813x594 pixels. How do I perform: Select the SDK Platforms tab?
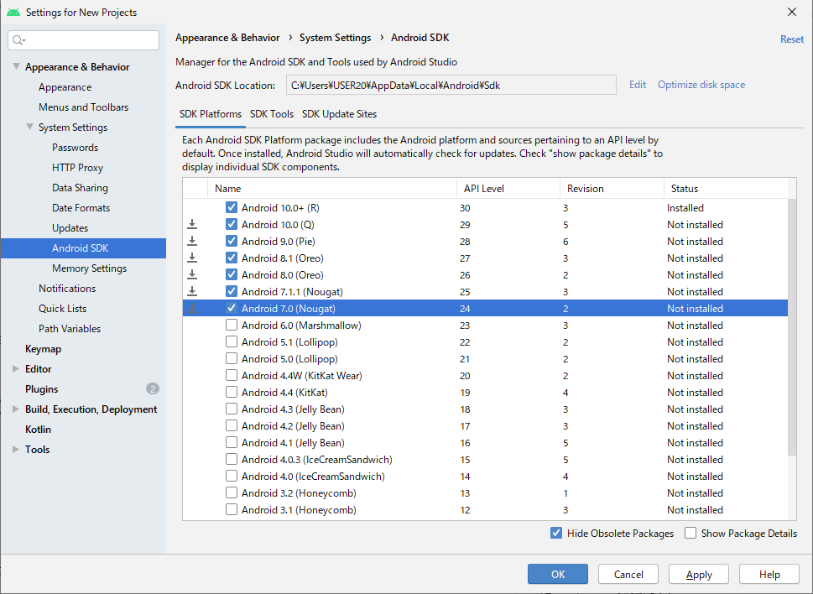pos(211,114)
